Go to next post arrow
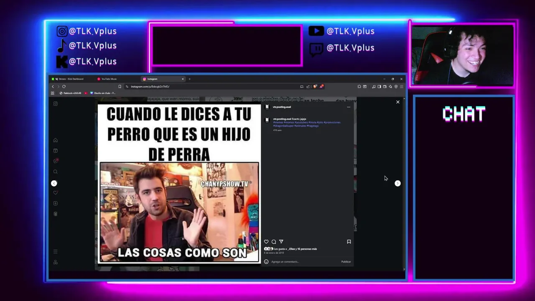535x301 pixels. (x=397, y=183)
